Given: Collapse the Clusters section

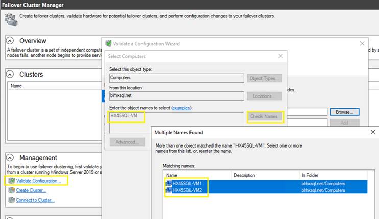Looking at the screenshot, I should click(x=10, y=75).
